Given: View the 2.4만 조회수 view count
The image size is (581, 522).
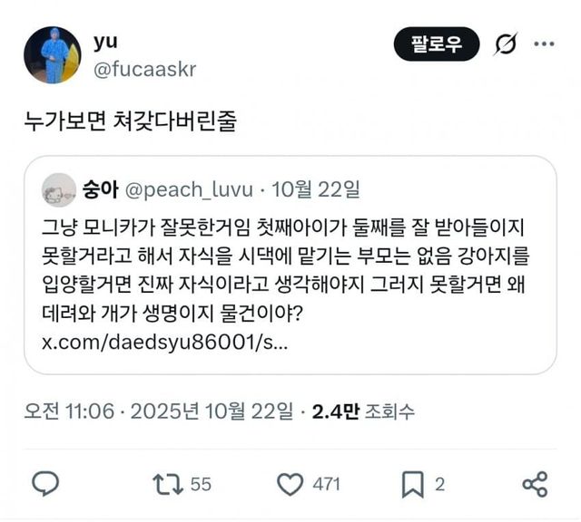Looking at the screenshot, I should 363,411.
